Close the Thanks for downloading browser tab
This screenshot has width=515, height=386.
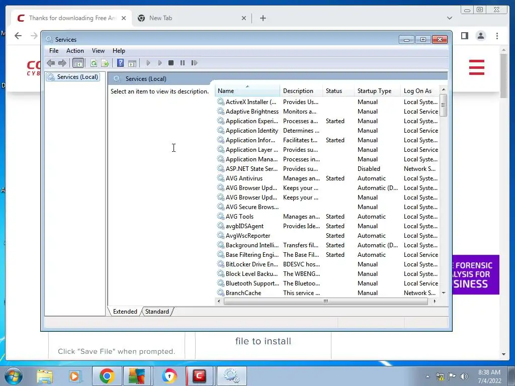tap(124, 18)
